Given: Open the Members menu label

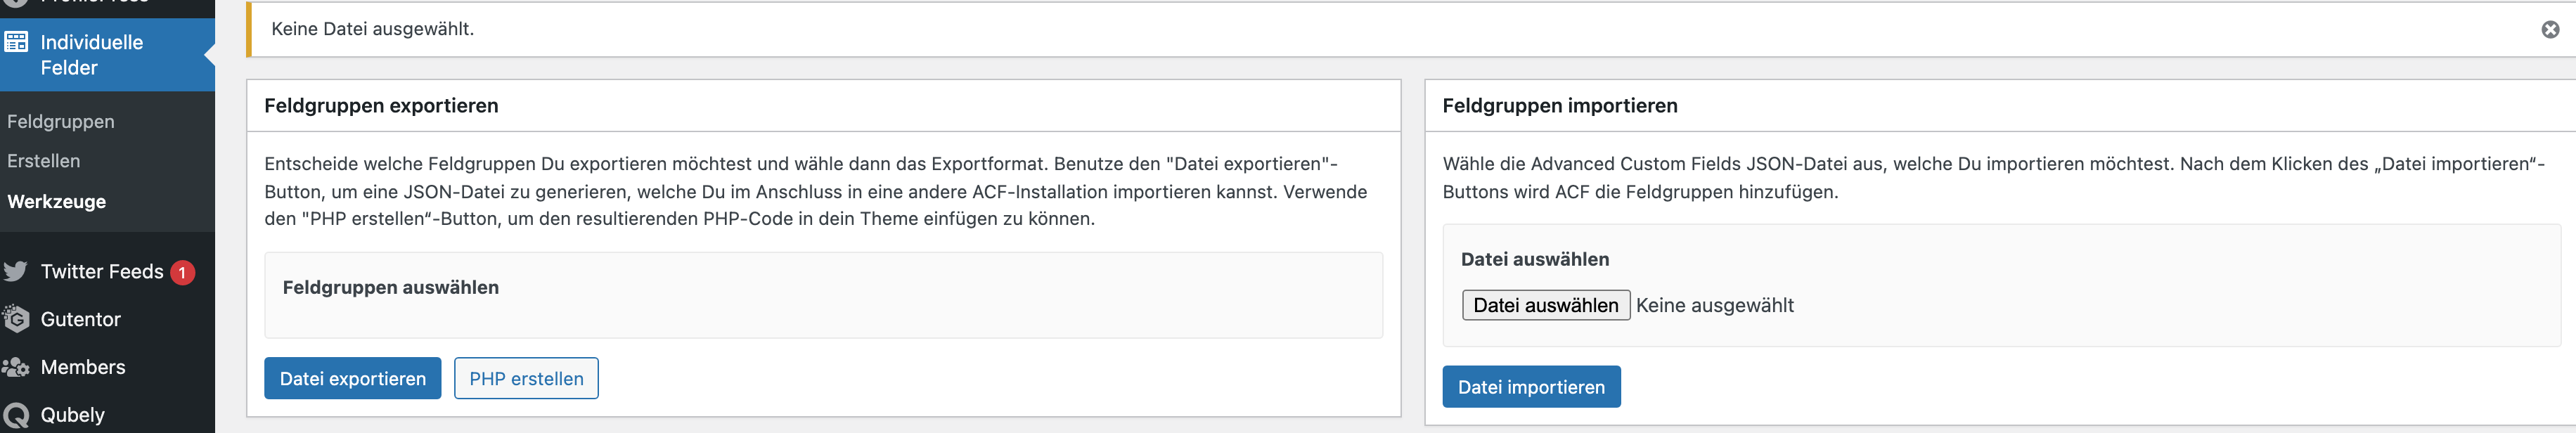Looking at the screenshot, I should [83, 367].
